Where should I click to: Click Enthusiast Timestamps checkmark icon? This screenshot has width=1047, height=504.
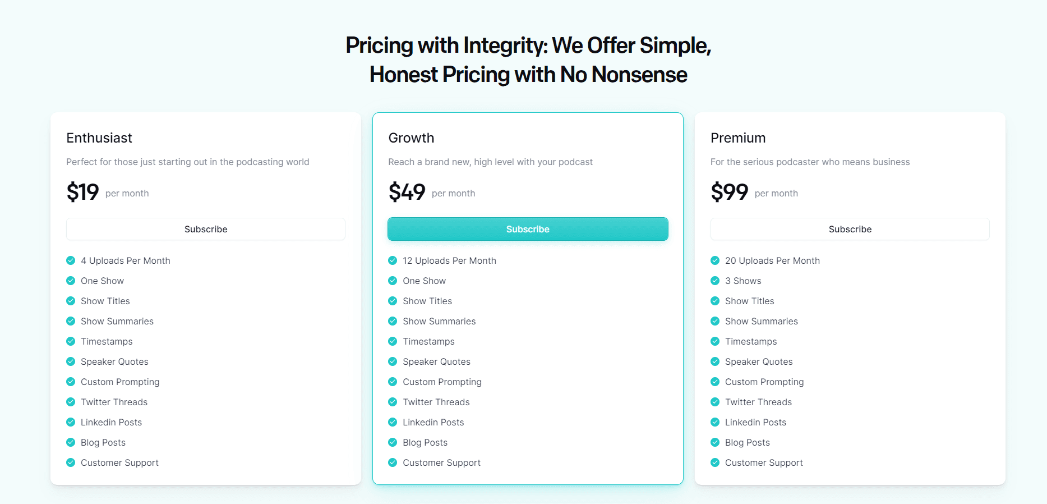click(71, 341)
